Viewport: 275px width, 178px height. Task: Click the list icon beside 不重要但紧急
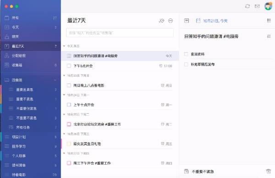click(x=11, y=108)
